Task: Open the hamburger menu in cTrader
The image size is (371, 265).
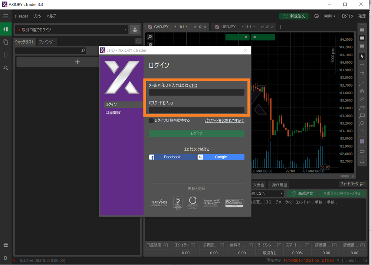Action: pyautogui.click(x=6, y=16)
